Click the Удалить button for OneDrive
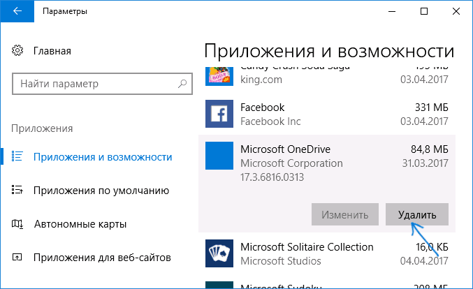473x289 pixels. (417, 214)
